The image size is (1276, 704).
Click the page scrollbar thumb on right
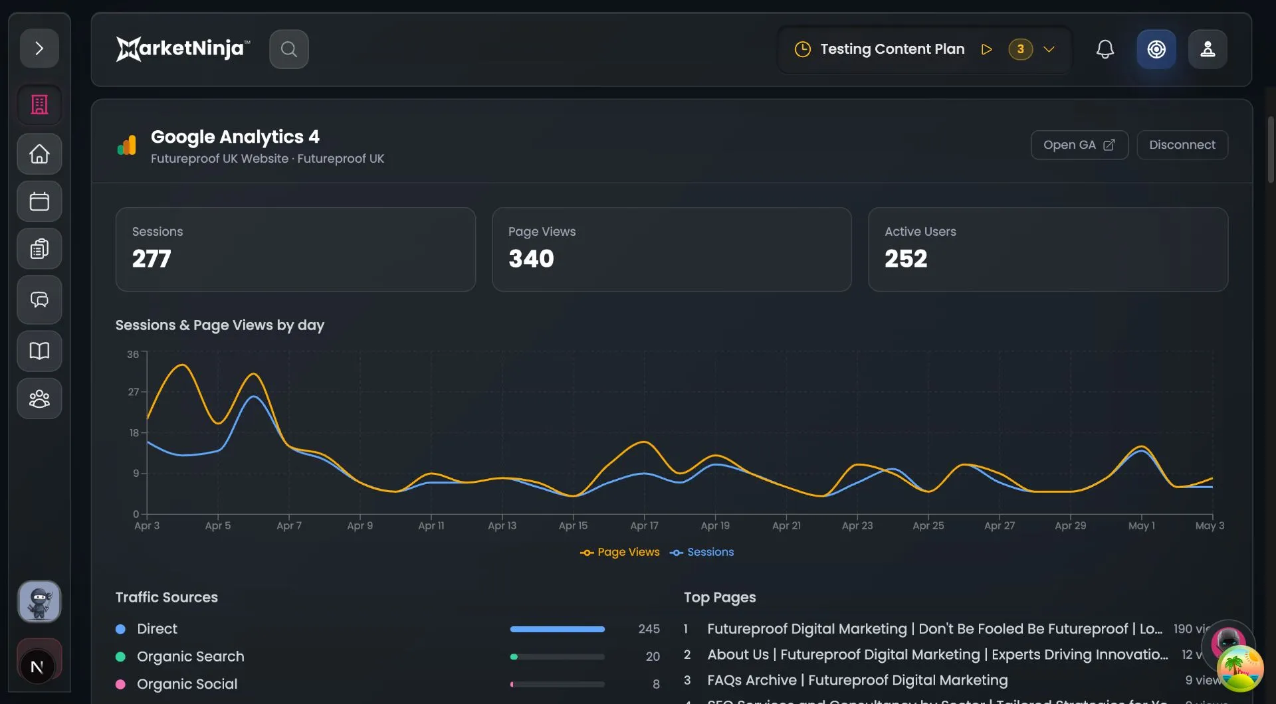1271,149
